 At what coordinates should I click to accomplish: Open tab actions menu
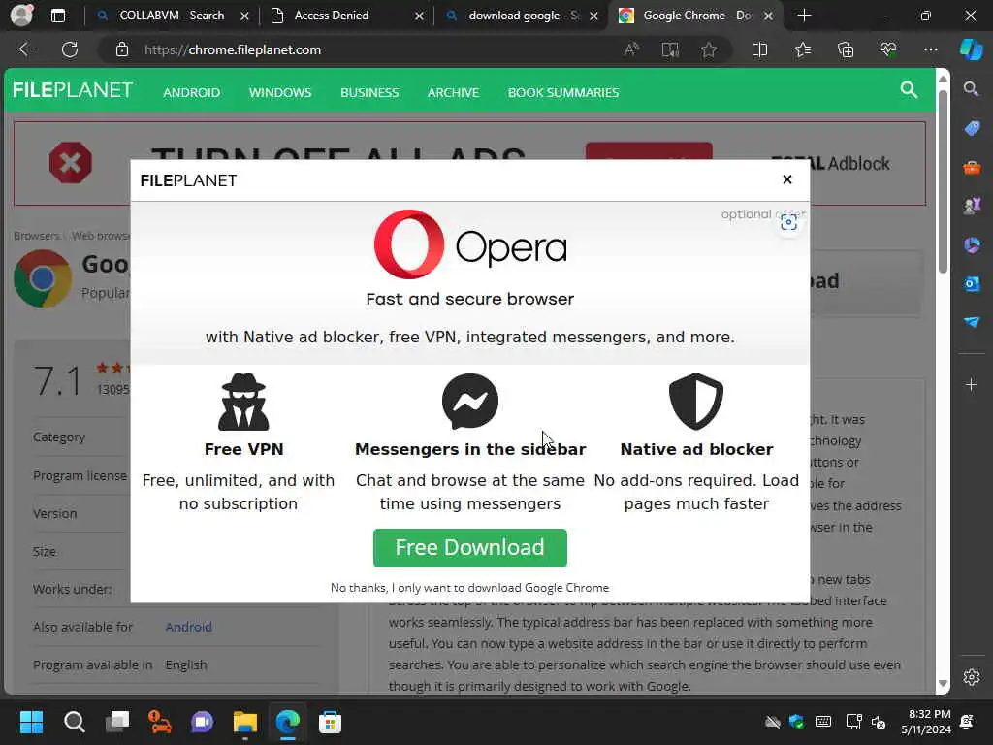[x=57, y=16]
